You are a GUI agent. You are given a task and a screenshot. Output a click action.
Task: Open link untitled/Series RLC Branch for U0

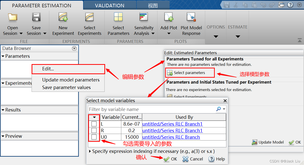(x=171, y=137)
